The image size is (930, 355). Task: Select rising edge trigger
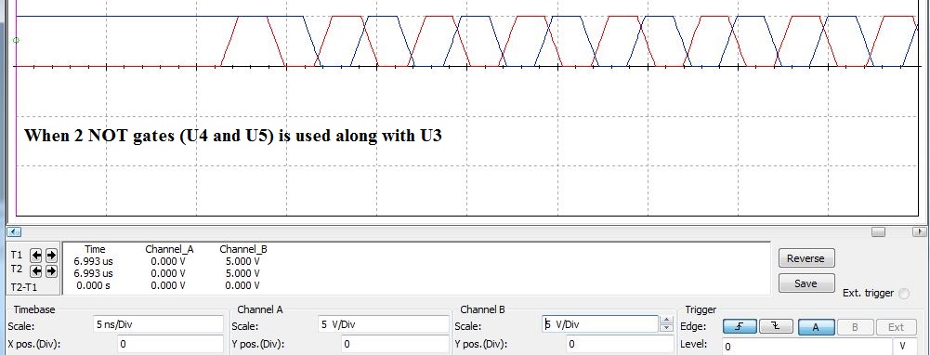click(x=739, y=326)
